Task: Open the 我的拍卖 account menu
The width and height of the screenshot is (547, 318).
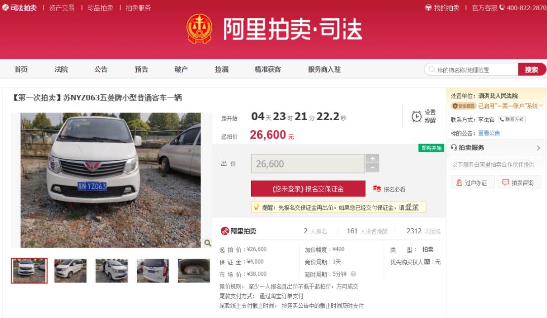Action: 442,8
